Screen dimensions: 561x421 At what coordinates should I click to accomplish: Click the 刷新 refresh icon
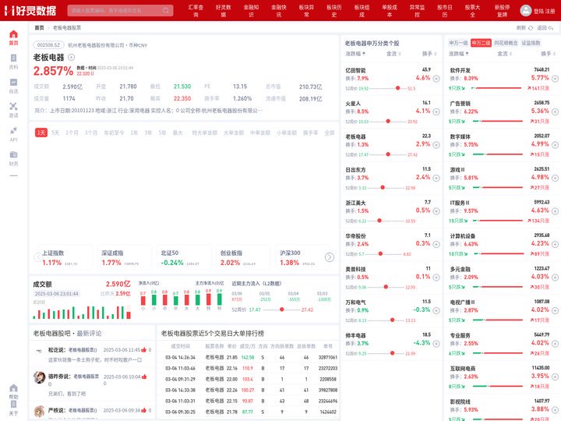(x=531, y=27)
